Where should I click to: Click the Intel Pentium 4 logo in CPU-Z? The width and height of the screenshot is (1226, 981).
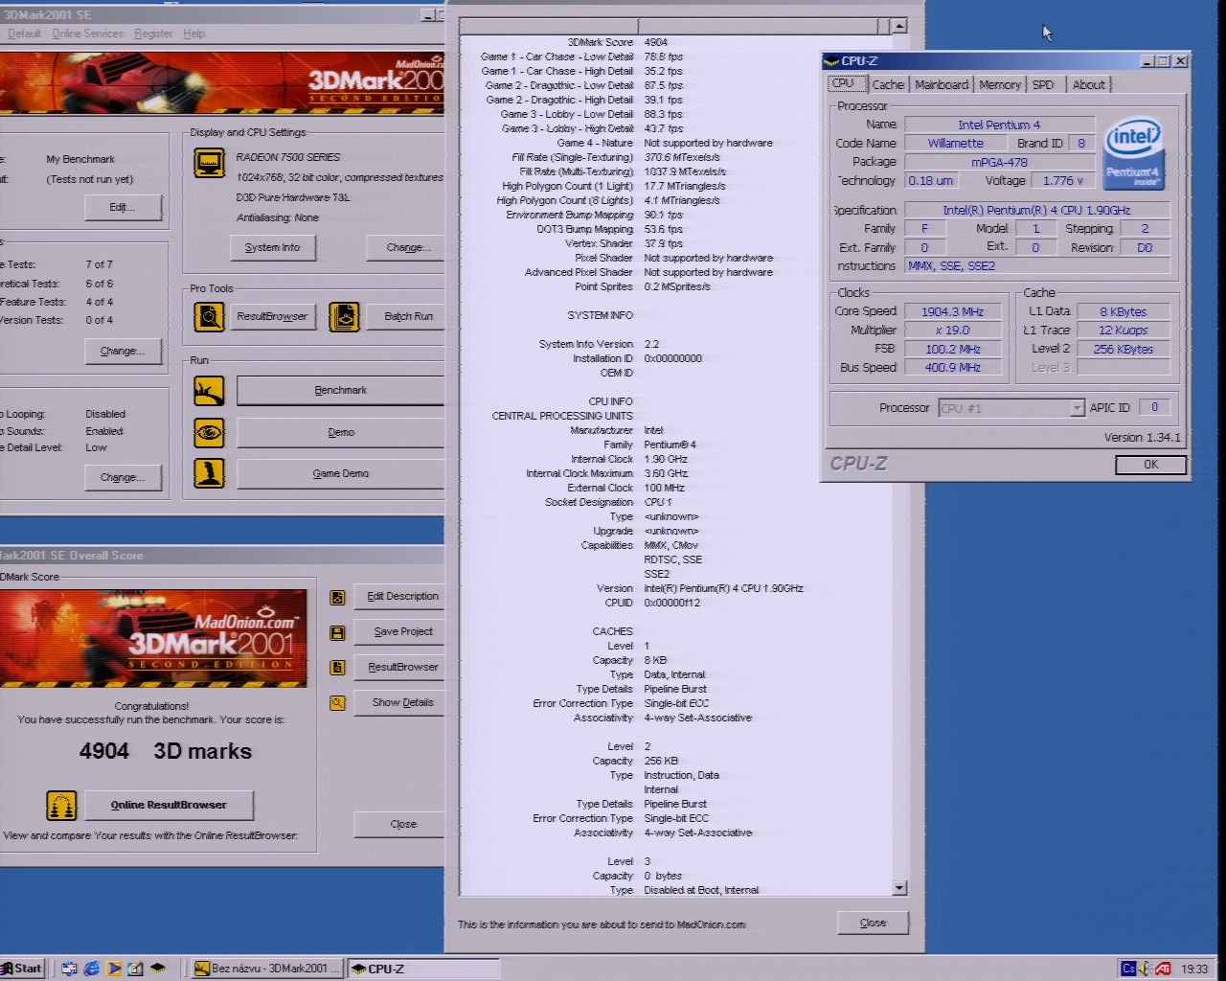point(1134,153)
